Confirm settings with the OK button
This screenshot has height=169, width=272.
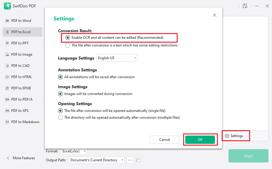point(200,140)
